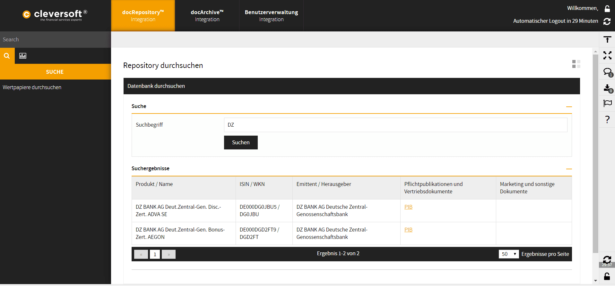
Task: Click the Datenbank durchsuchen panel header
Action: pyautogui.click(x=351, y=86)
